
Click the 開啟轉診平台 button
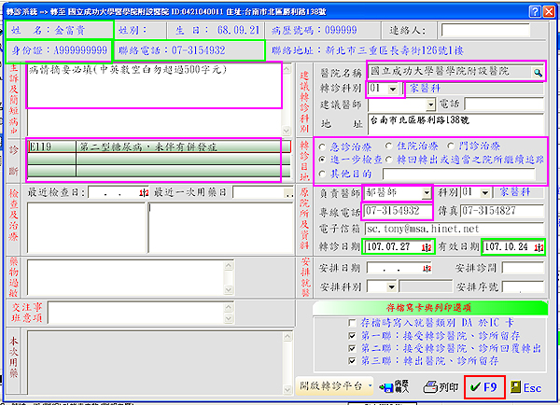[x=329, y=385]
